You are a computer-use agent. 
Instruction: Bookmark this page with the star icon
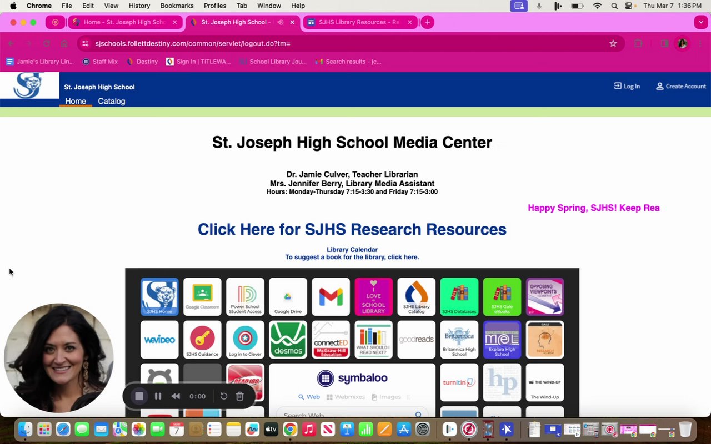[x=613, y=43]
